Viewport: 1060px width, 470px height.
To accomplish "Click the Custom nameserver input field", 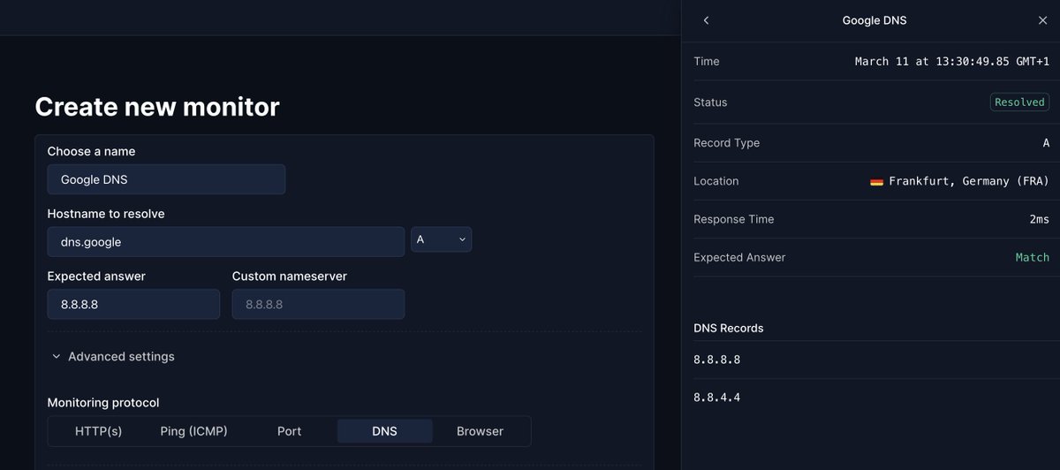I will point(318,304).
